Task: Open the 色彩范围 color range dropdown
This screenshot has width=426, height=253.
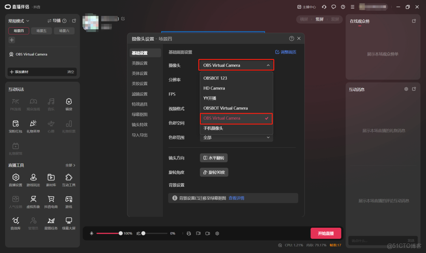Action: click(x=236, y=137)
